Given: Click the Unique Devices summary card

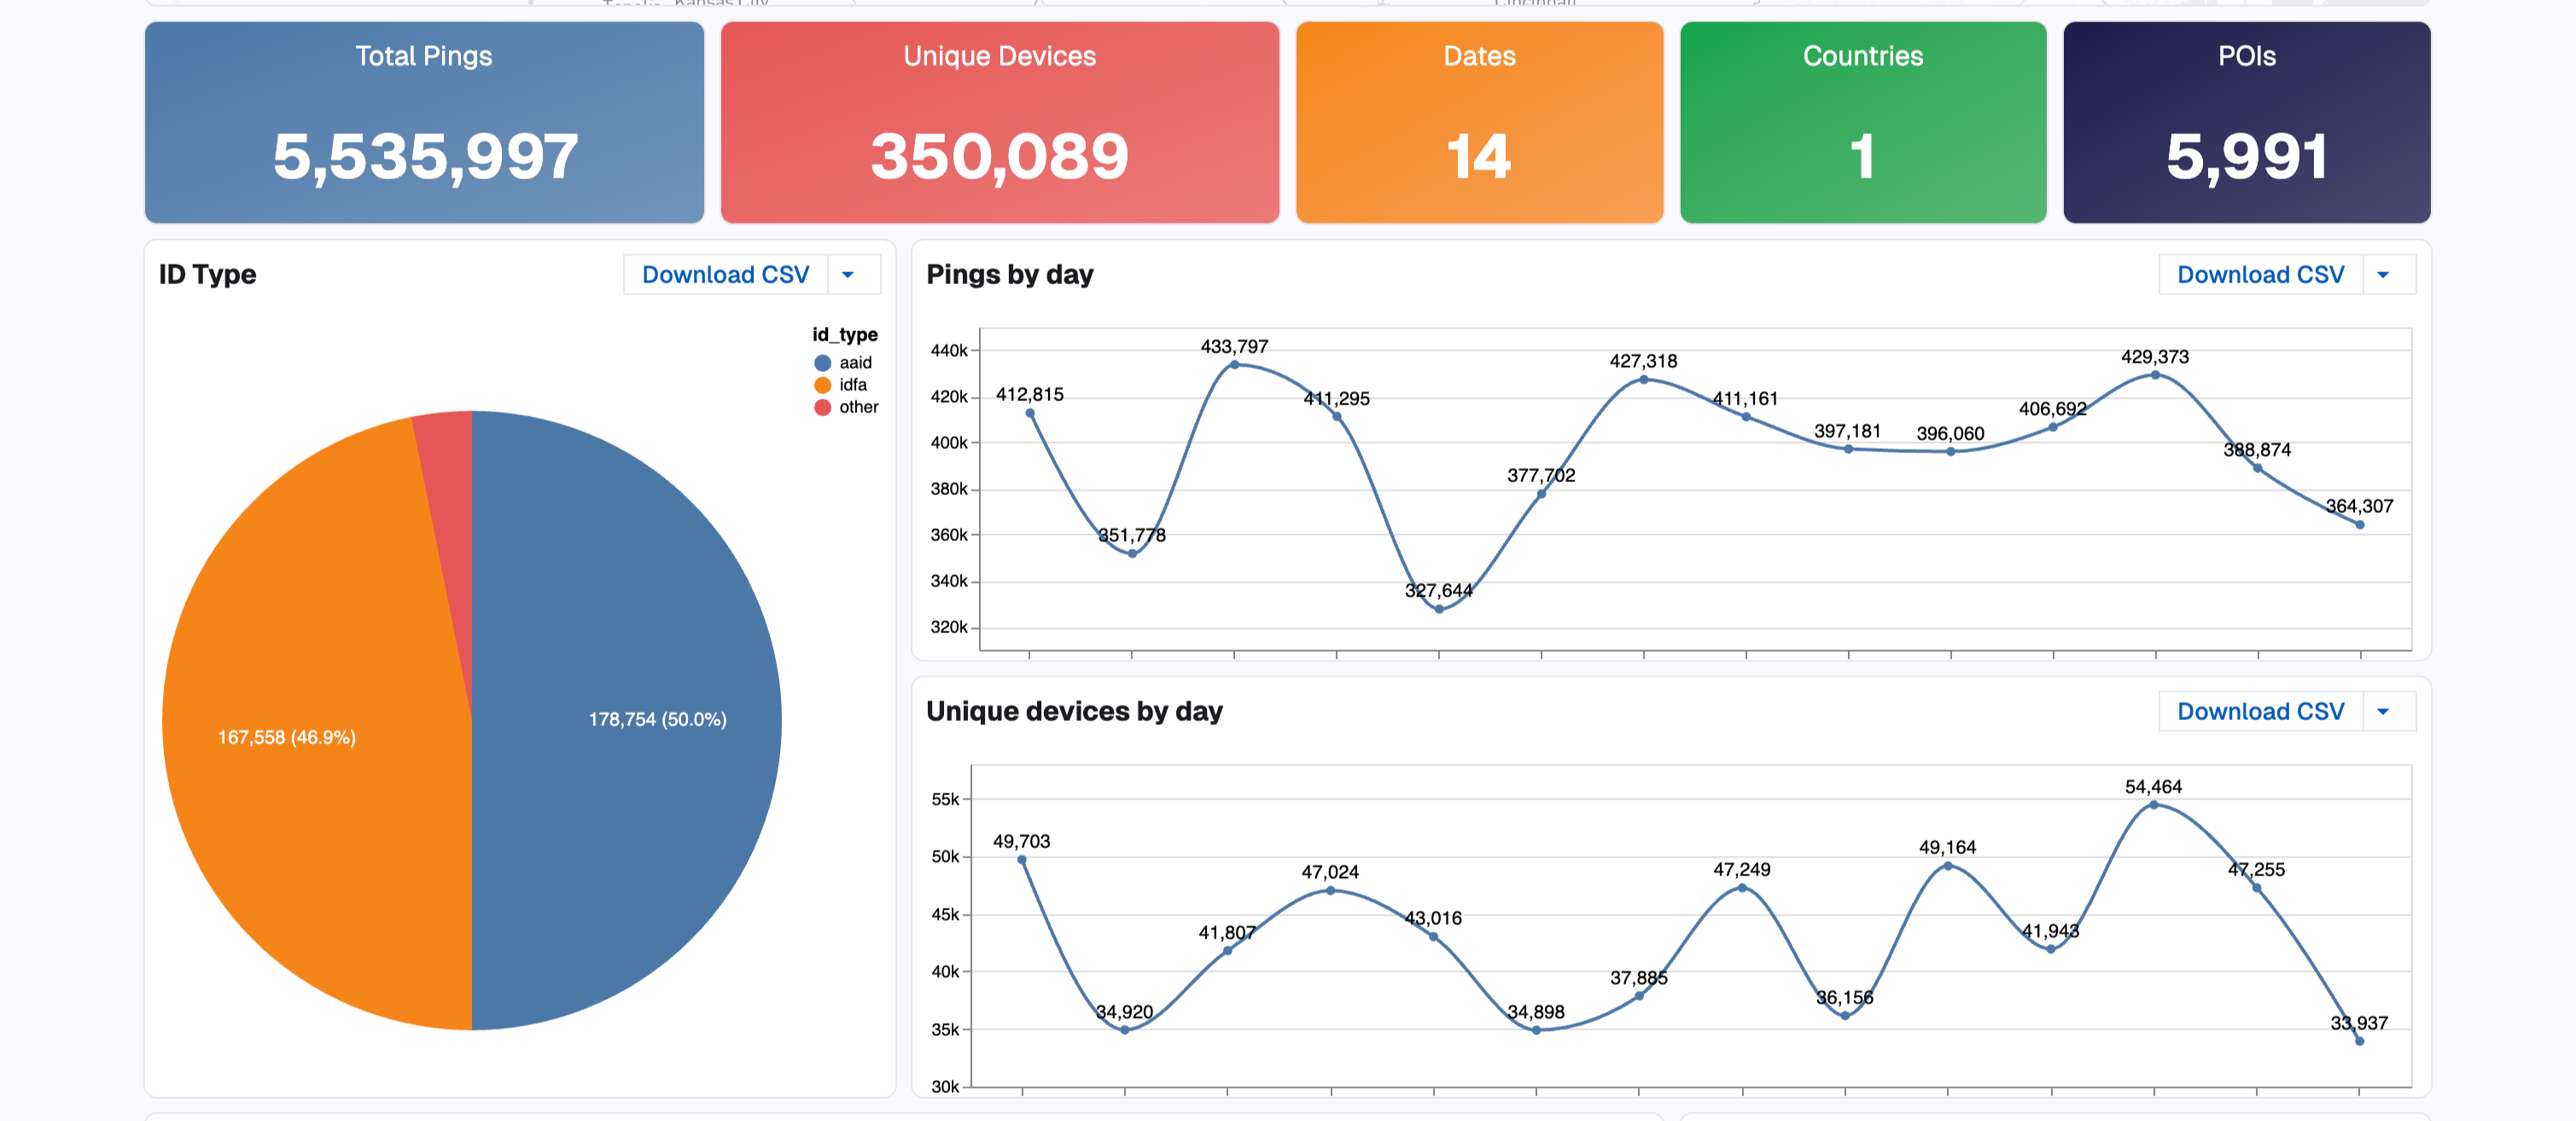Looking at the screenshot, I should click(999, 122).
